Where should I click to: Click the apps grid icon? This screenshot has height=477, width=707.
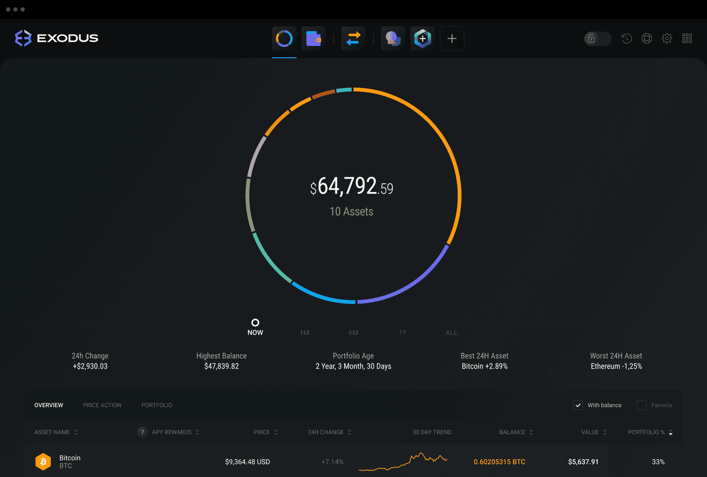(687, 38)
